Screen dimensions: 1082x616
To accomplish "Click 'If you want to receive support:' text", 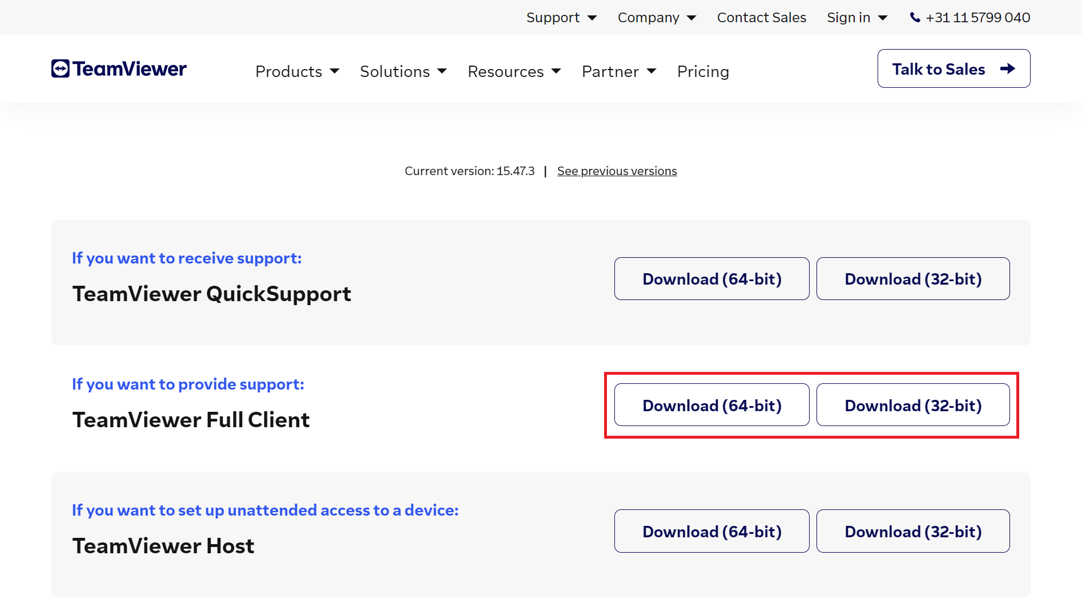I will (187, 258).
